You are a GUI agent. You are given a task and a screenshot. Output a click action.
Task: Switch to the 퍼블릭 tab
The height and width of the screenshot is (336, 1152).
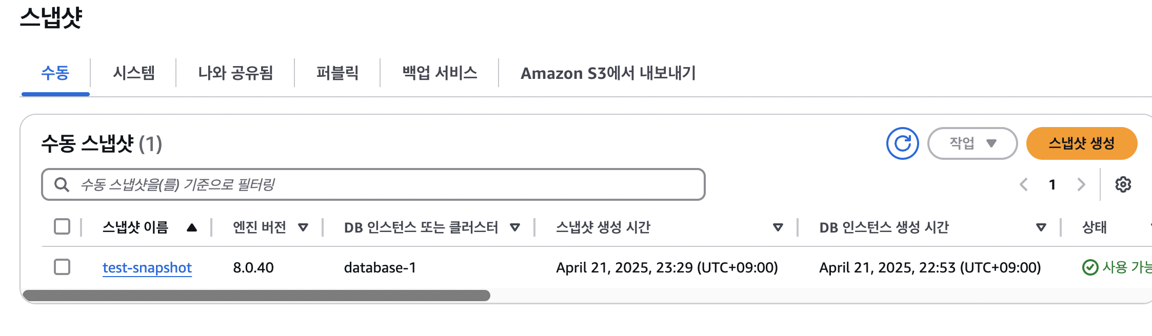(x=337, y=73)
